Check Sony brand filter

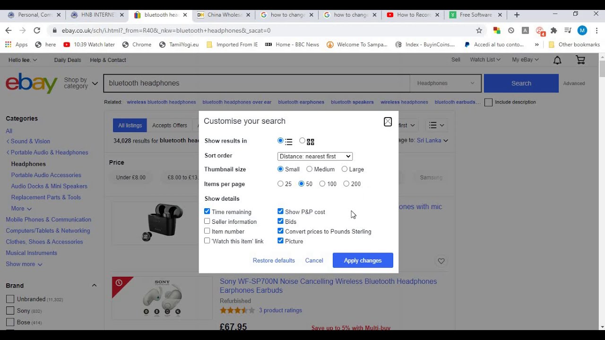pos(10,311)
